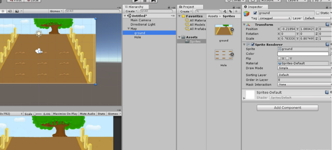Click Assets in the Project breadcrumb

tap(213, 16)
